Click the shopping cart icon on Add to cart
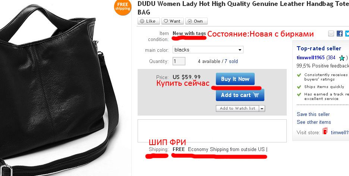349x176 pixels. coord(256,95)
